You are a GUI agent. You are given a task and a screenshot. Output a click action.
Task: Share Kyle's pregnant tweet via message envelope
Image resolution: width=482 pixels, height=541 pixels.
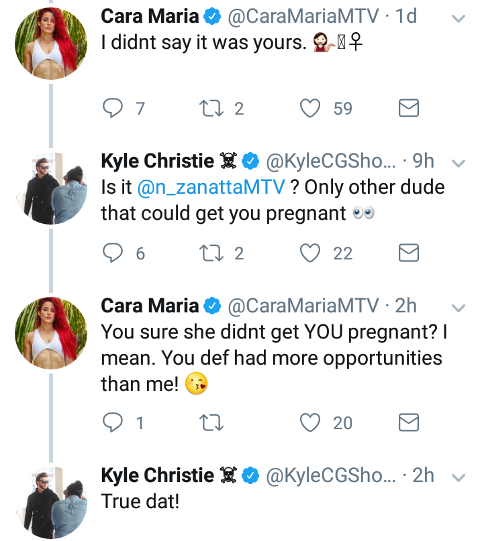pyautogui.click(x=409, y=253)
